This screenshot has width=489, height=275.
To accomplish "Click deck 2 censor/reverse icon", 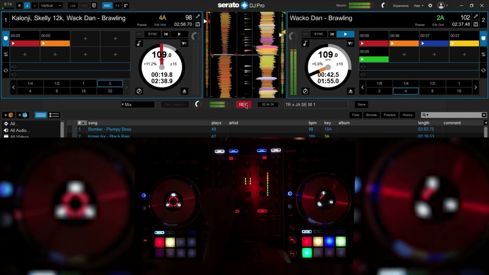I will click(x=305, y=91).
